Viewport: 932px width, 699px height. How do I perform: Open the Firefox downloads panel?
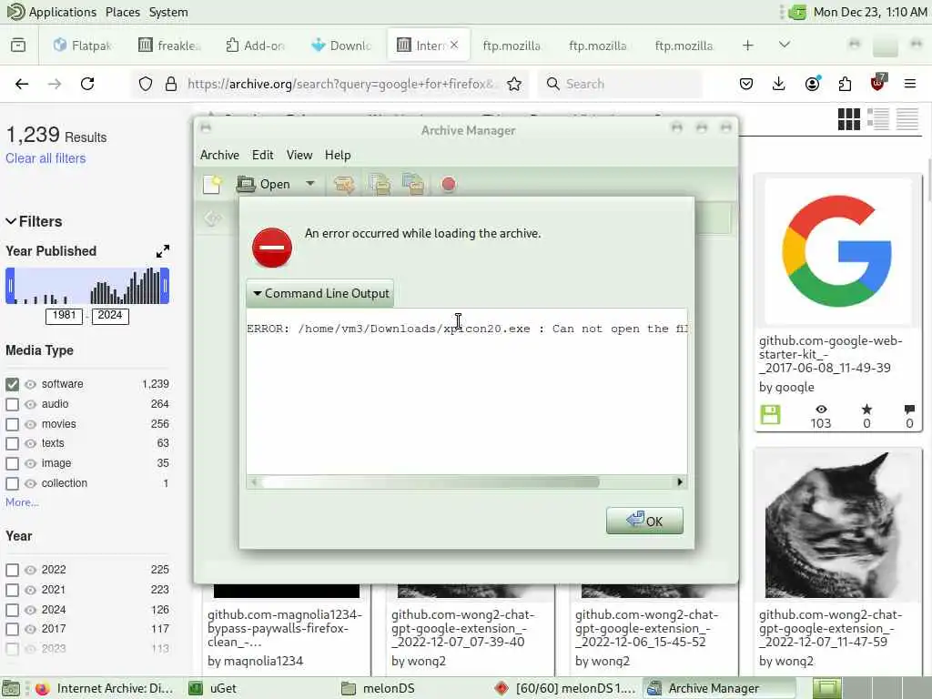[779, 84]
